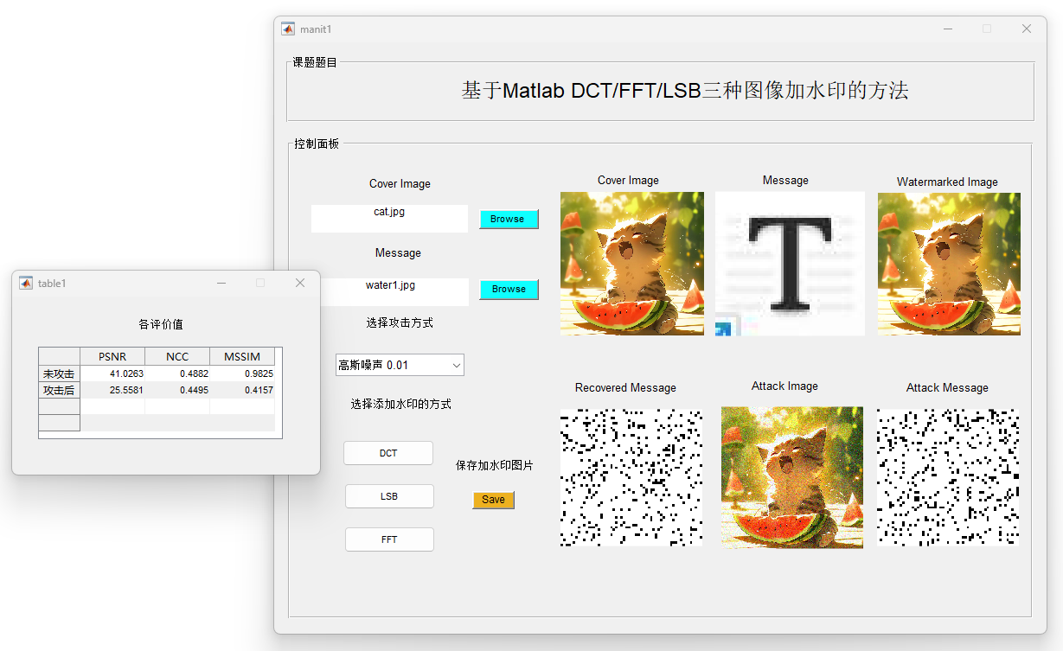Browse for the Cover Image file
Screen dimensions: 1063x651
coord(509,219)
